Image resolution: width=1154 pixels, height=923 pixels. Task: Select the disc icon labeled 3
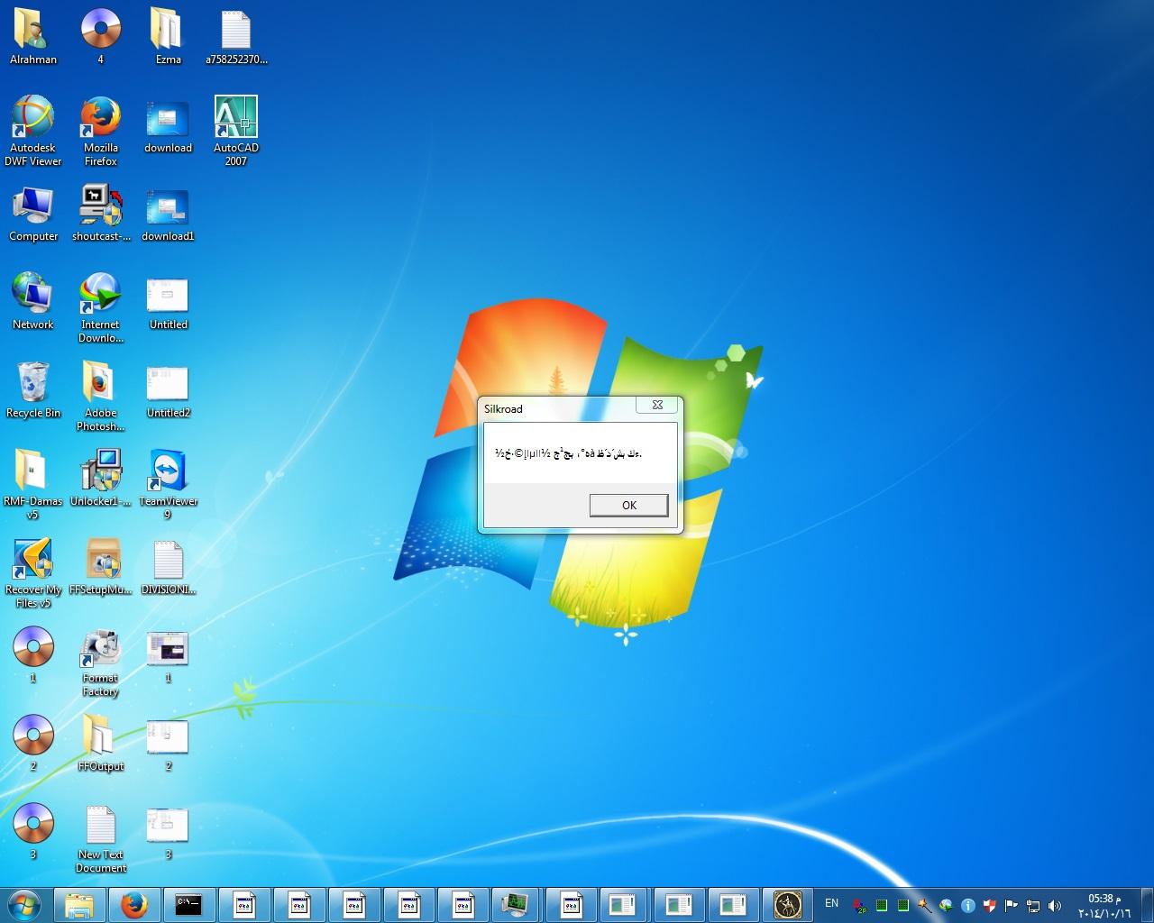tap(33, 831)
